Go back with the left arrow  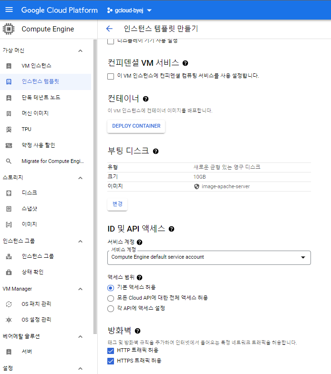click(109, 29)
